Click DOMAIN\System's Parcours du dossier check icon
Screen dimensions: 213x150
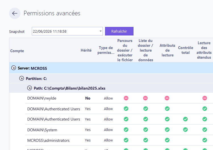point(126,130)
